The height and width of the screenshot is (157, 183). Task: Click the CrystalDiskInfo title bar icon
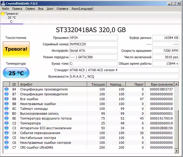[3, 4]
